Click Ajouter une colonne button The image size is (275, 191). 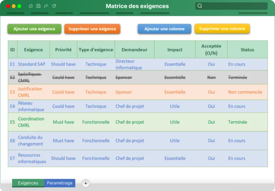pyautogui.click(x=164, y=29)
